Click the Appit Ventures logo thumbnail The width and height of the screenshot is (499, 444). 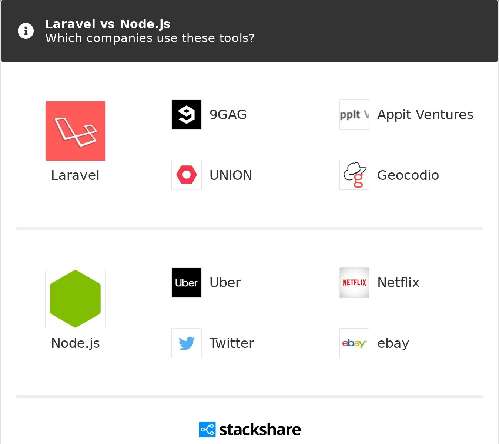point(354,115)
